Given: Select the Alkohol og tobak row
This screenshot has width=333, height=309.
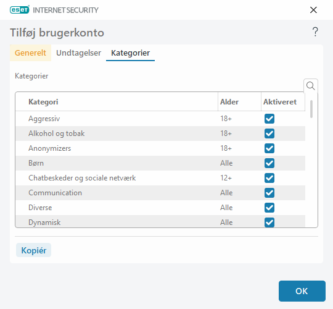Looking at the screenshot, I should pos(160,133).
